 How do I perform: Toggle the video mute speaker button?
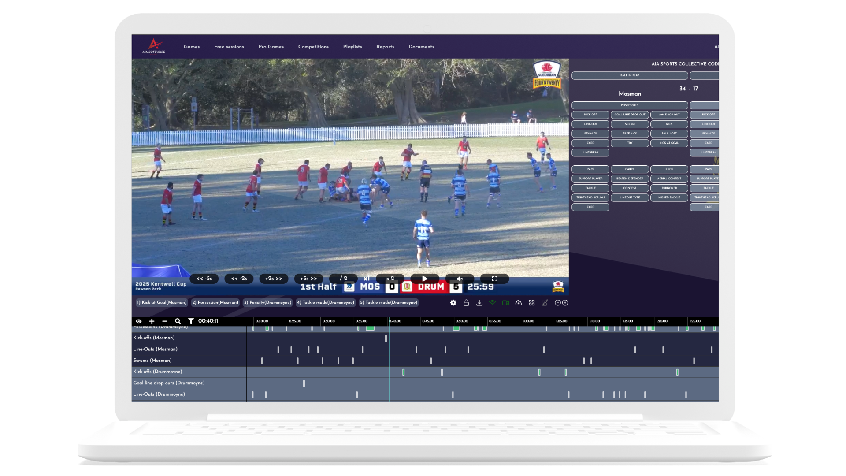pos(460,279)
